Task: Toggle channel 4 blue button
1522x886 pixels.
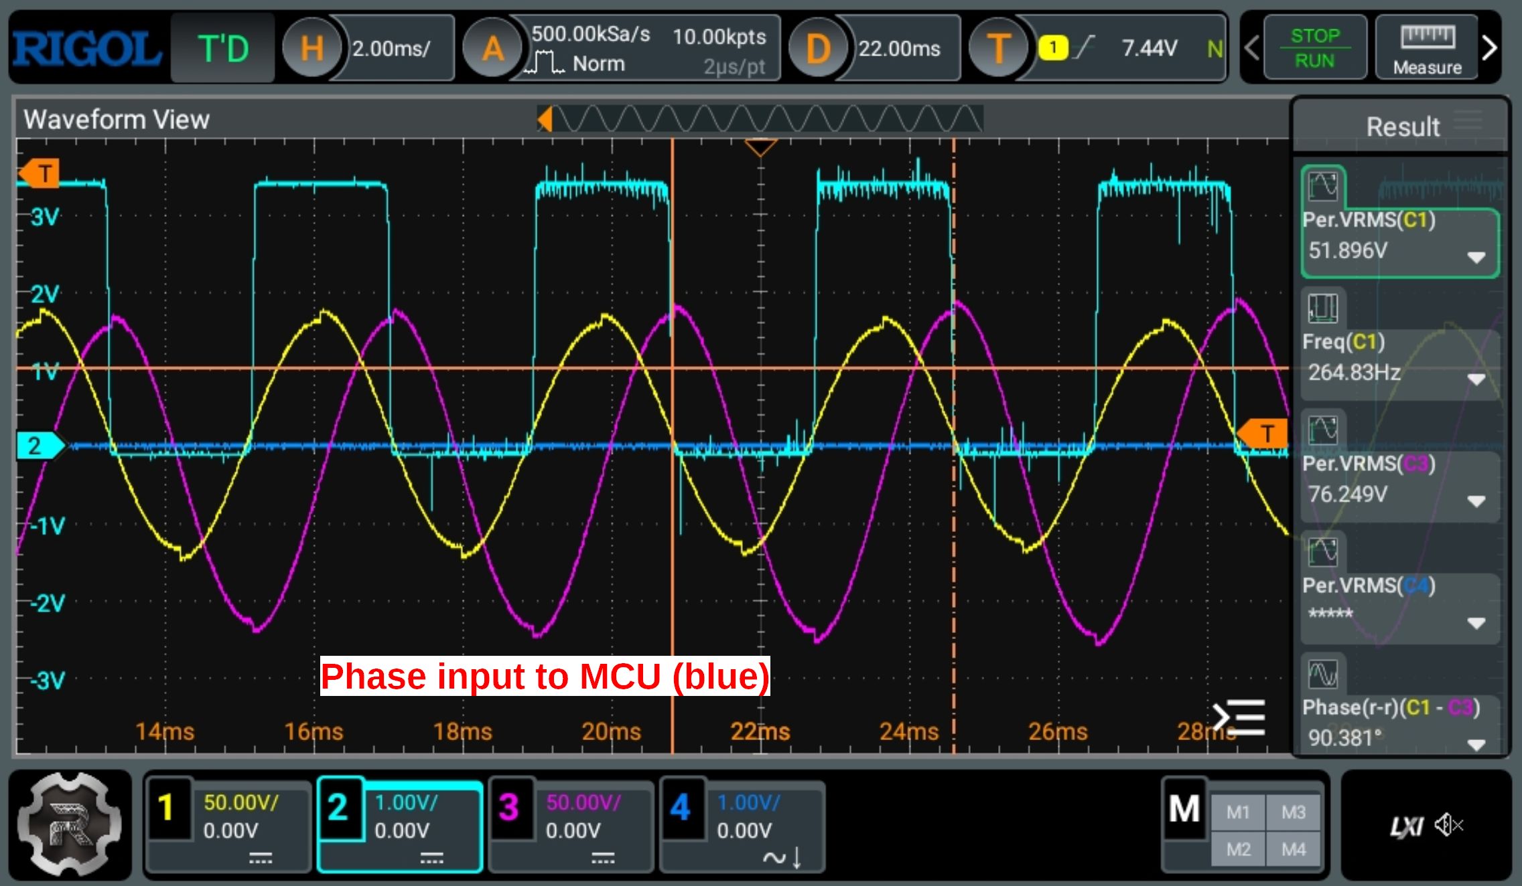Action: click(681, 808)
